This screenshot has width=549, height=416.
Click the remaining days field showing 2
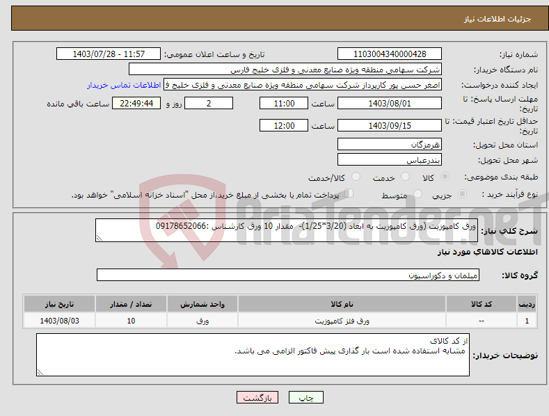(209, 103)
